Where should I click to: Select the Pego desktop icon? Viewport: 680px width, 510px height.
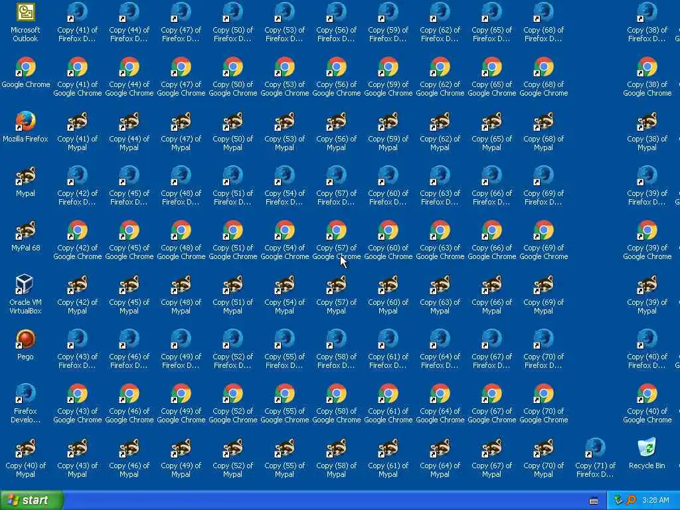coord(25,339)
